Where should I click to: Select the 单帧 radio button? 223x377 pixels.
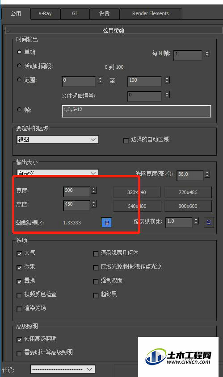click(19, 52)
